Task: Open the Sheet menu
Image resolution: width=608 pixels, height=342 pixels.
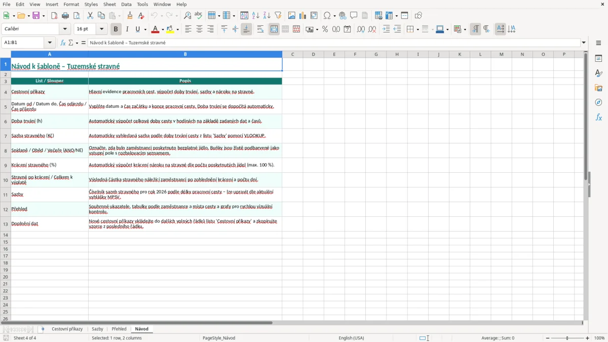Action: pos(109,4)
